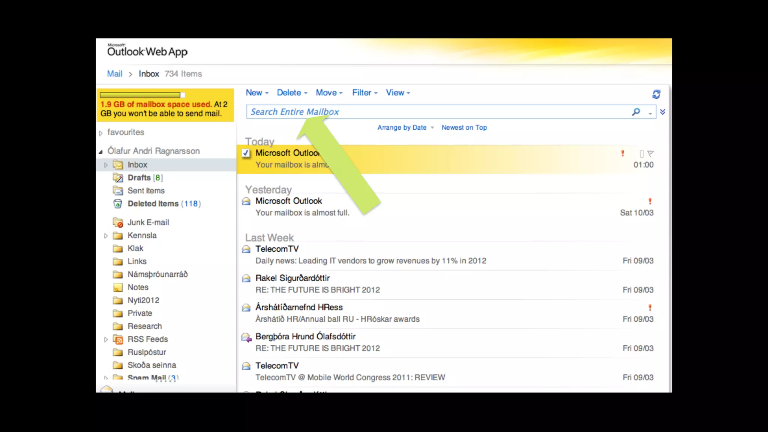Expand the Kennsla folder tree

click(x=106, y=236)
